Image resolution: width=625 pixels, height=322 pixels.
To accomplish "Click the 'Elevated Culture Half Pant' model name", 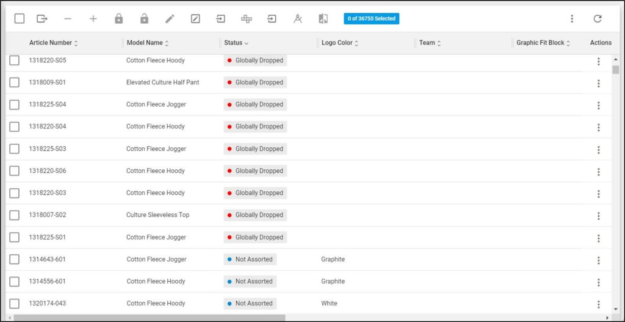I will click(162, 82).
